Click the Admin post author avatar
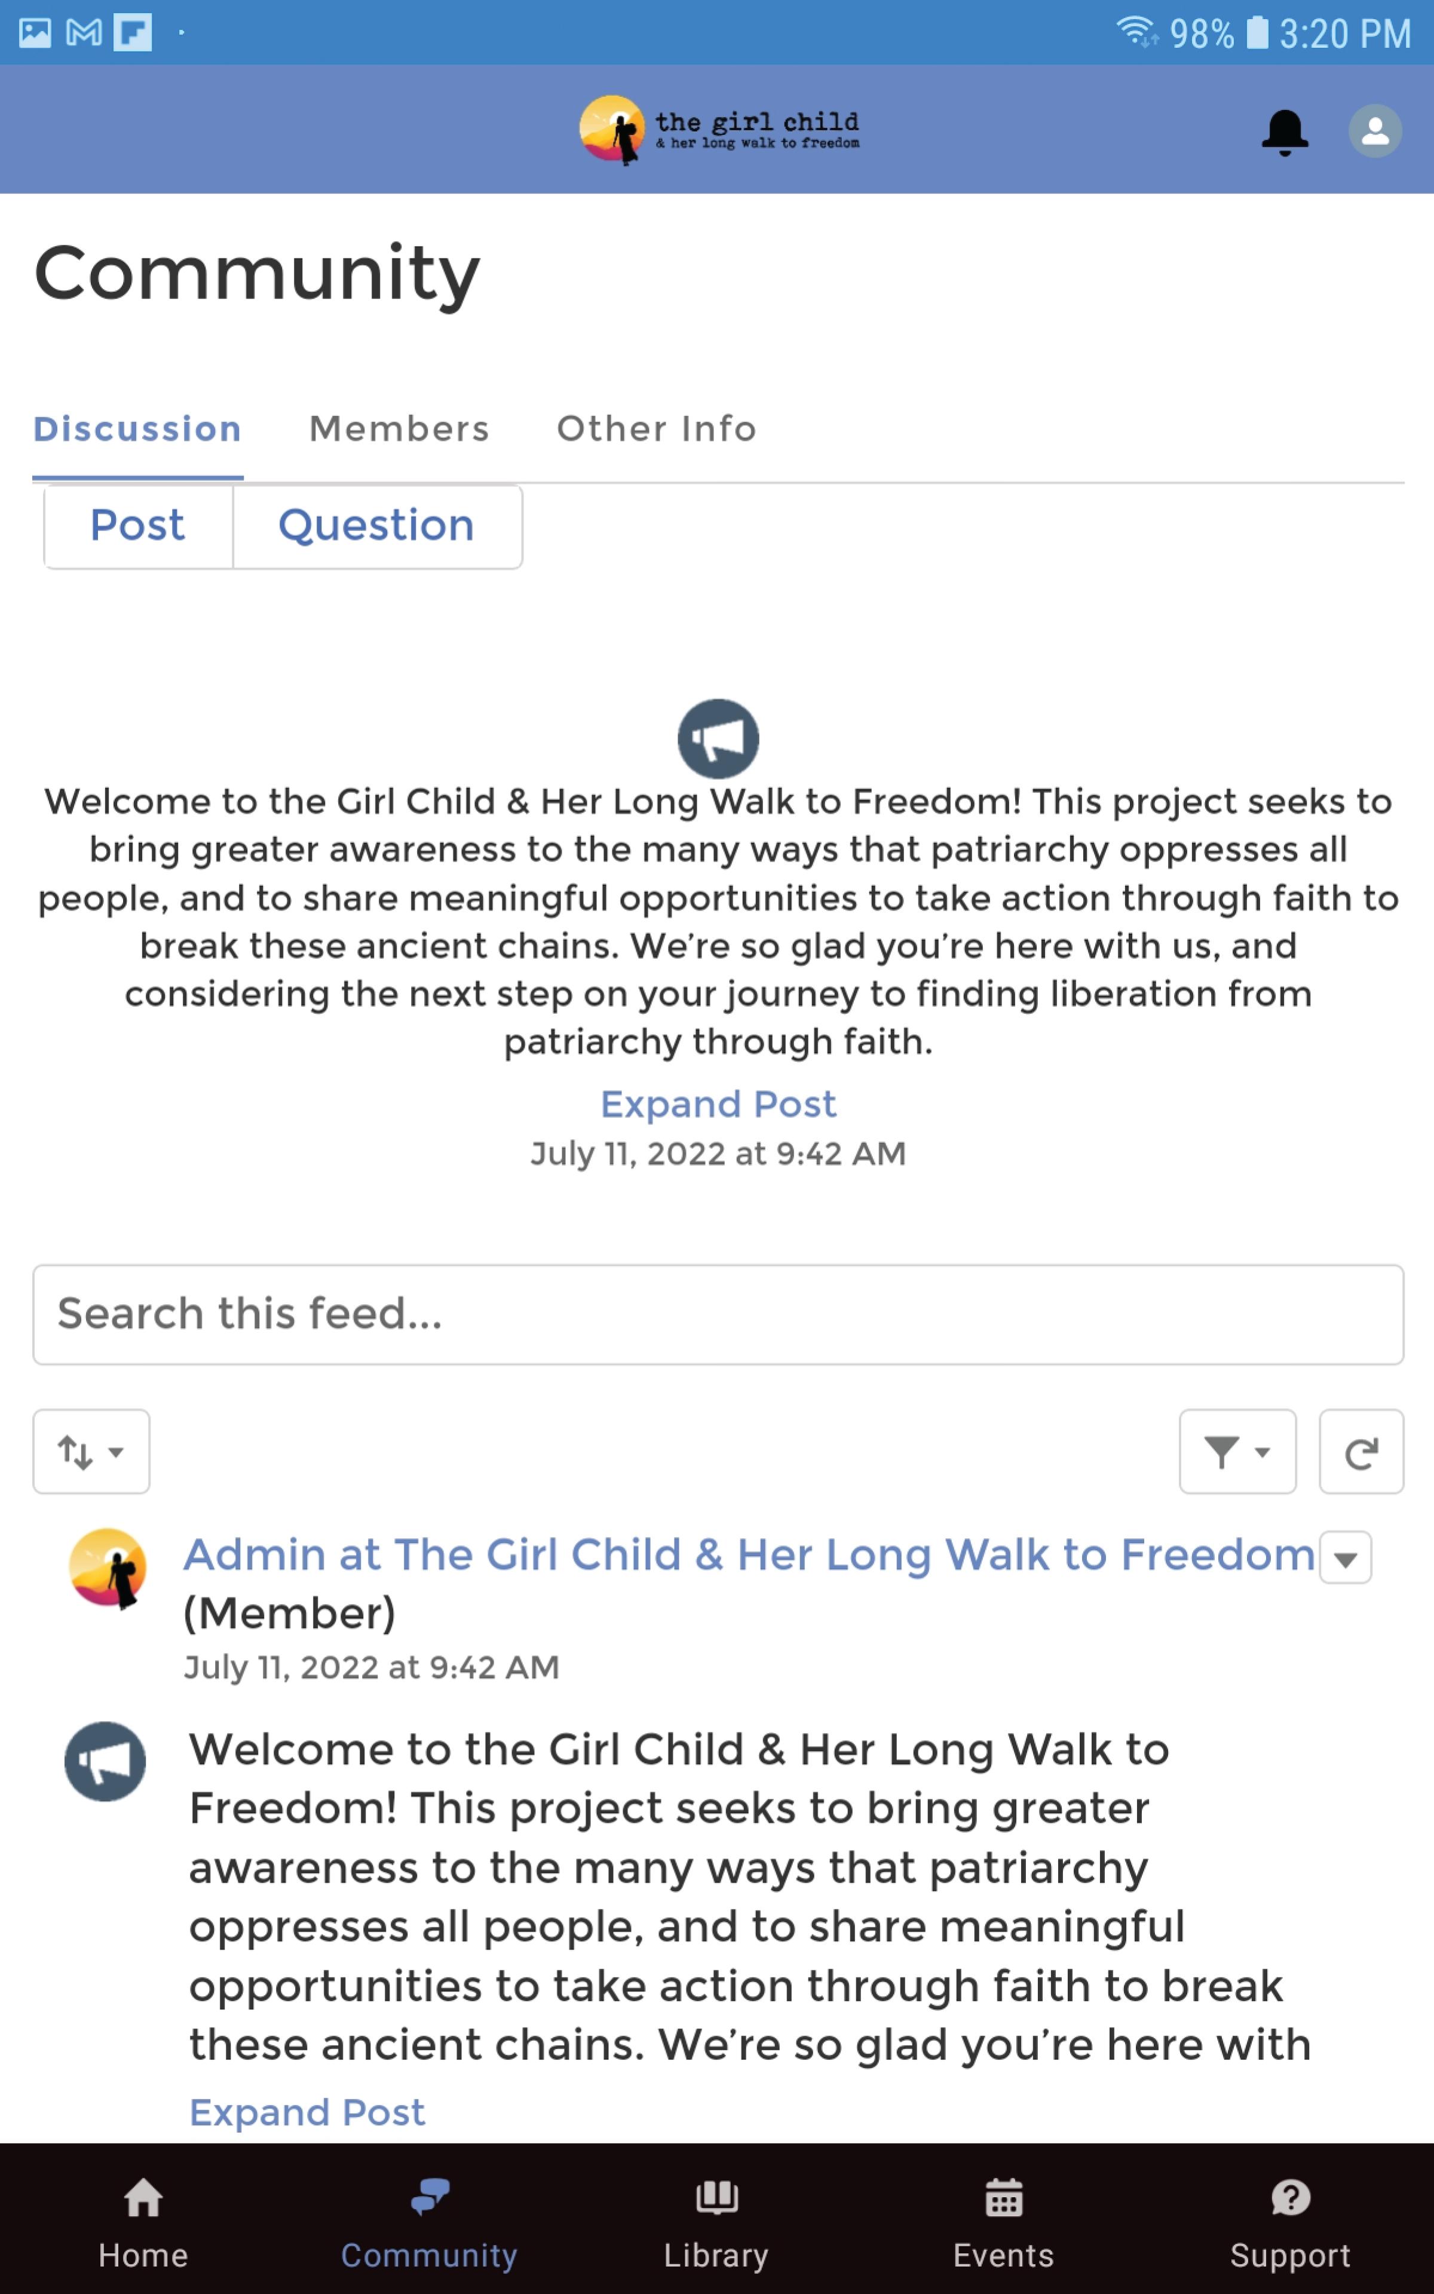The height and width of the screenshot is (2294, 1434). coord(108,1568)
